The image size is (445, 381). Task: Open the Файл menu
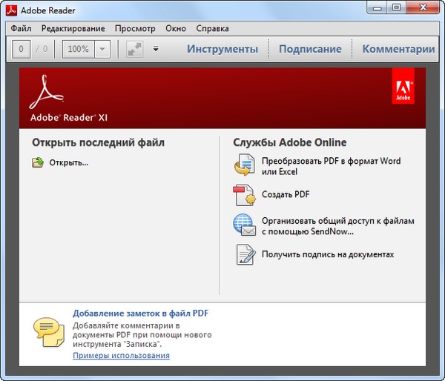click(x=21, y=28)
